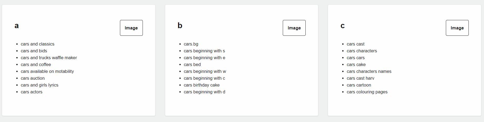Screen dimensions: 484x122
Task: Click "cars and girls lyrics" item
Action: pyautogui.click(x=39, y=85)
